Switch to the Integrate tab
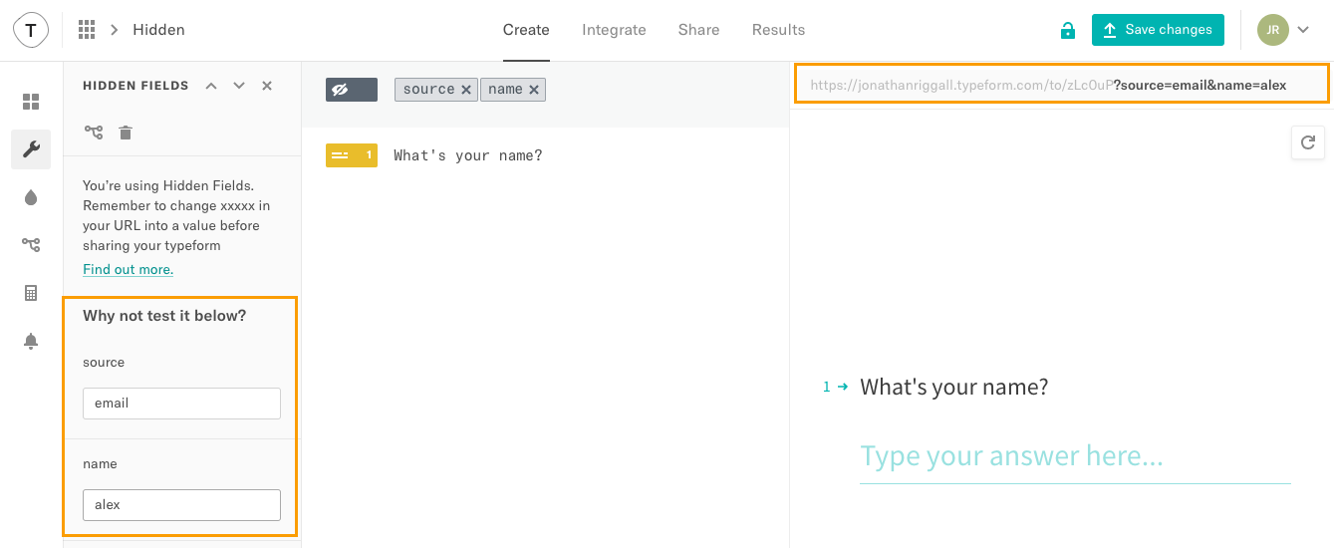The height and width of the screenshot is (548, 1334). (614, 30)
